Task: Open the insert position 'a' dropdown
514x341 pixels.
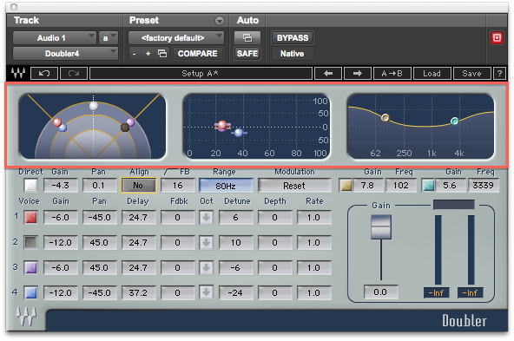Action: coord(109,38)
